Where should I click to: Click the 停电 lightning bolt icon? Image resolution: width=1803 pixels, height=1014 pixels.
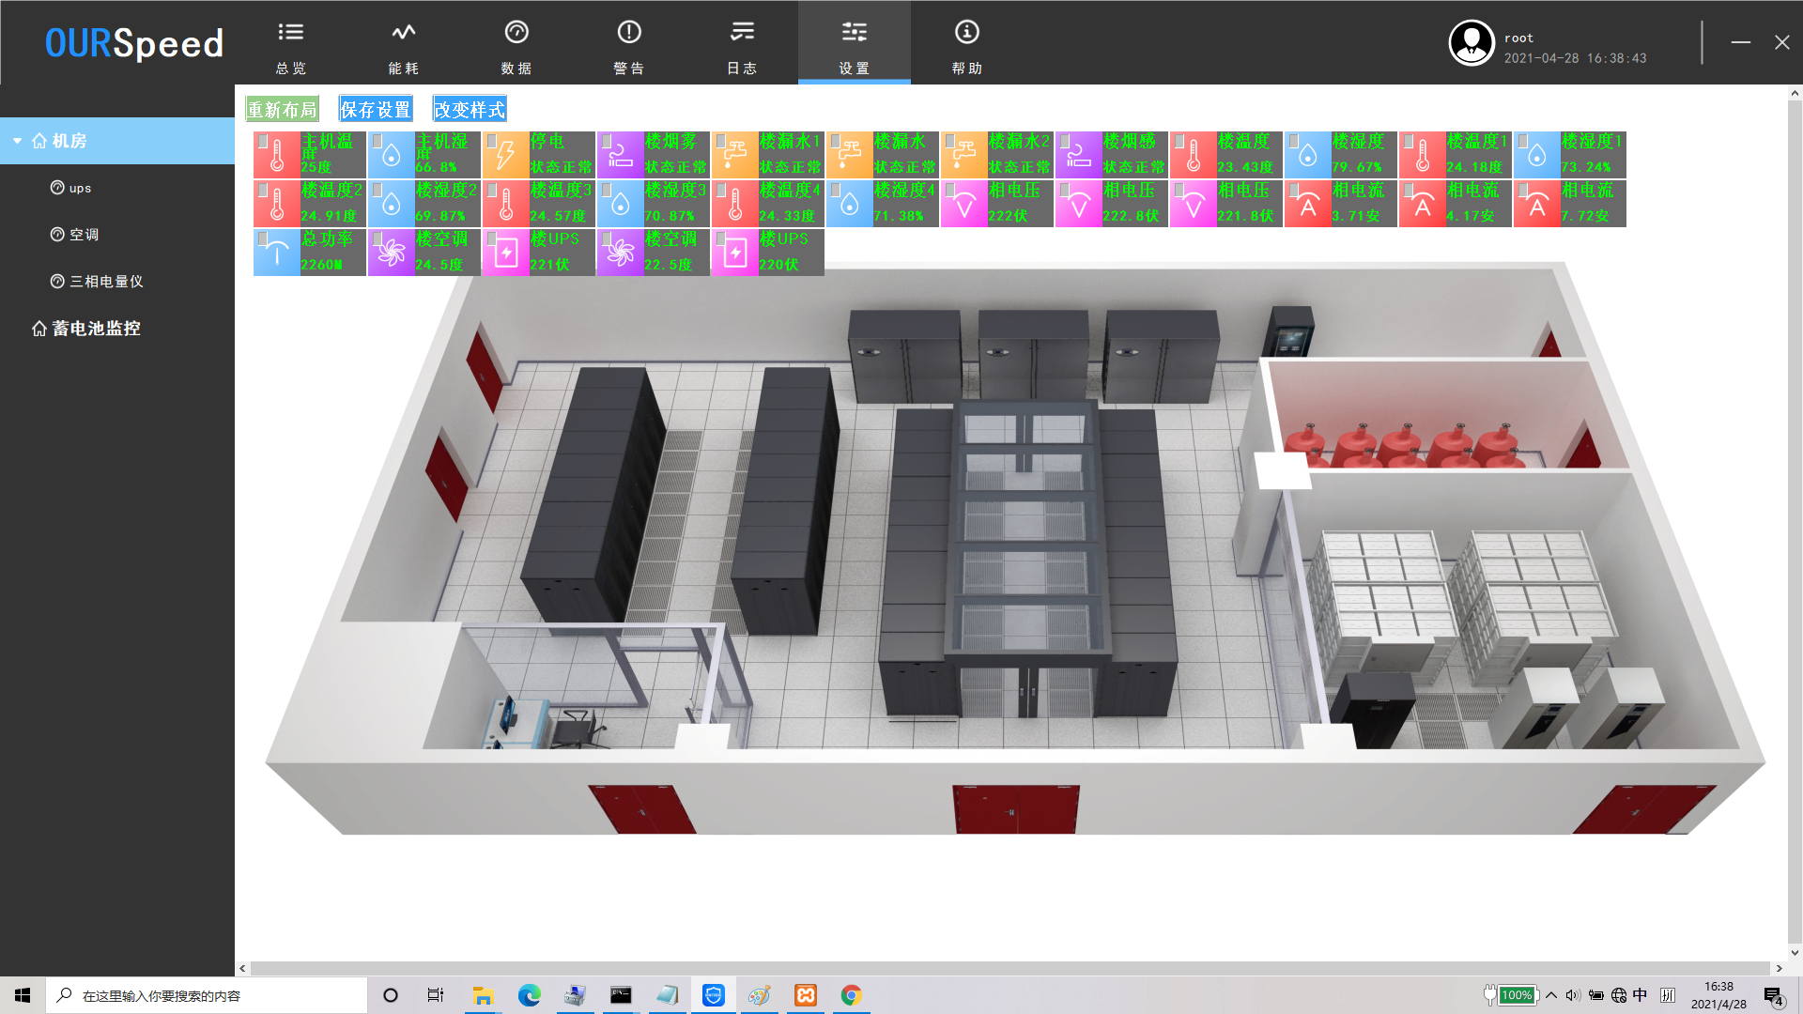click(x=505, y=156)
